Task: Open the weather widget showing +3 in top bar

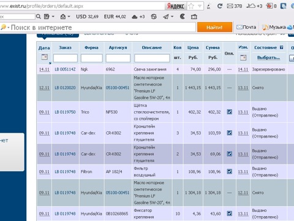Action: click(254, 6)
